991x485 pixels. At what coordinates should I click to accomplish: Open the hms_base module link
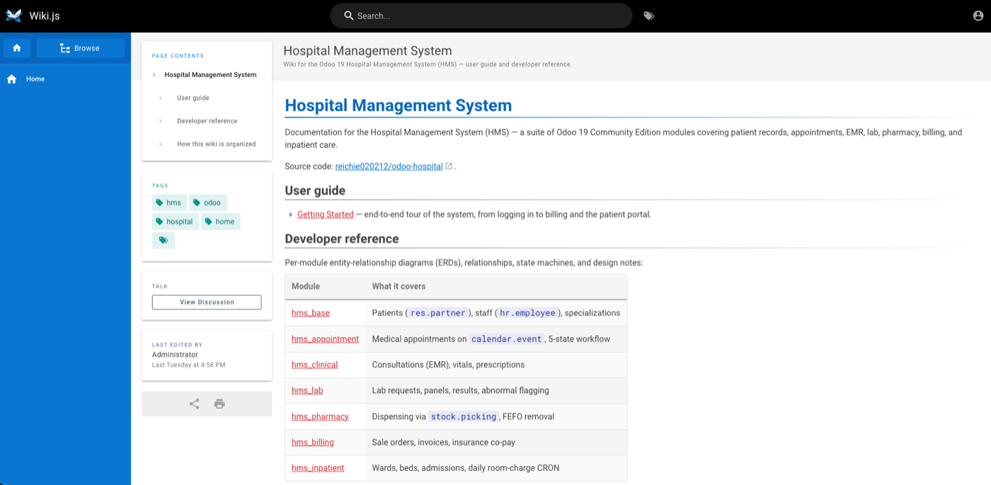coord(311,313)
